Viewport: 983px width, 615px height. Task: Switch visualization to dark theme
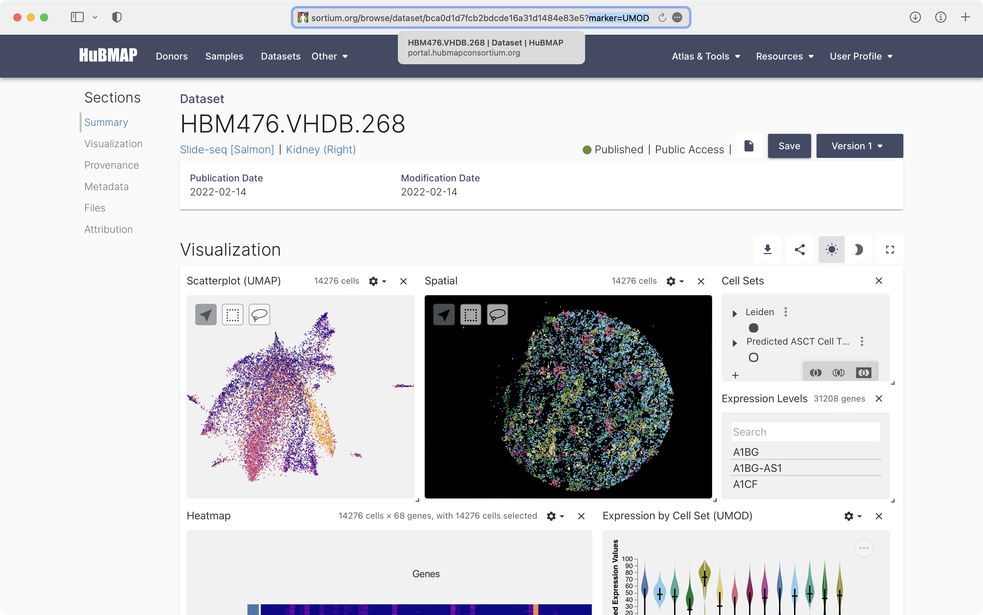click(x=858, y=249)
